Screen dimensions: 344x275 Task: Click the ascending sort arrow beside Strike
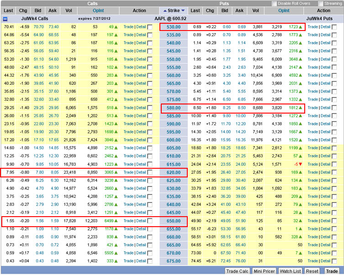point(165,10)
